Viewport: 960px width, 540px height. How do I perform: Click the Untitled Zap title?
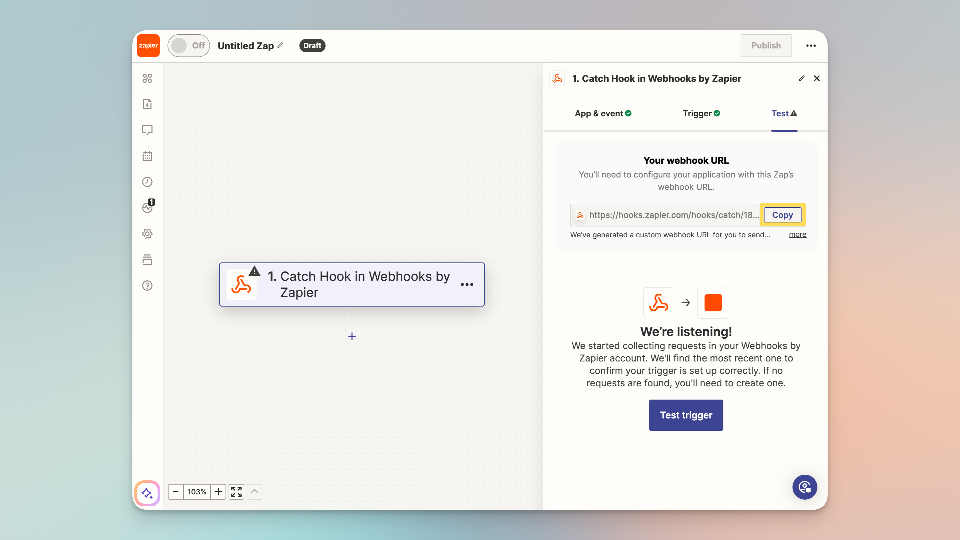pos(246,46)
